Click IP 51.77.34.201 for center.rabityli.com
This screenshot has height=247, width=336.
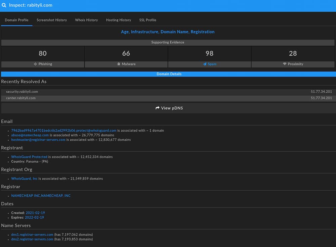(x=321, y=98)
